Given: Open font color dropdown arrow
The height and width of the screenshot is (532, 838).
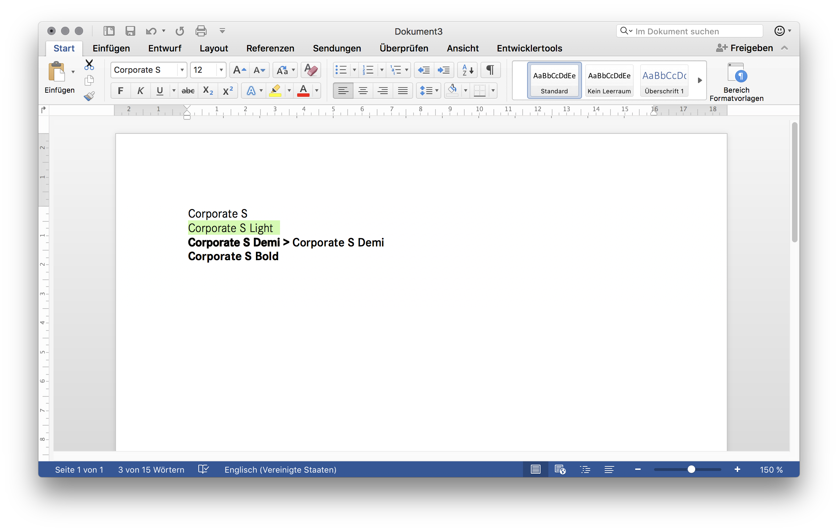Looking at the screenshot, I should pyautogui.click(x=317, y=91).
